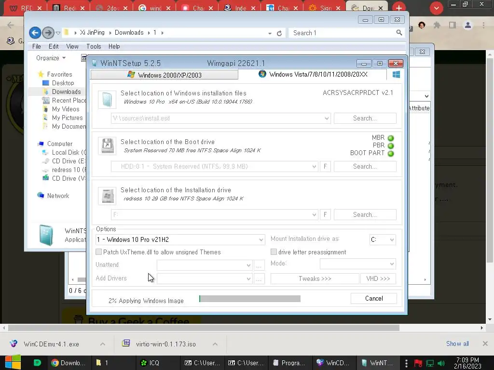Open WinCDEmu-4.1.exe download options arrow
Screen dimensions: 494x370
pos(103,344)
